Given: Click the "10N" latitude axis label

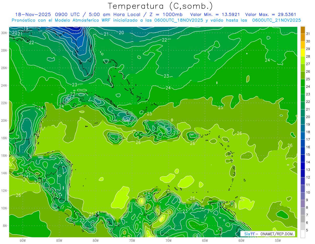Looking at the screenshot, I should [4, 208].
